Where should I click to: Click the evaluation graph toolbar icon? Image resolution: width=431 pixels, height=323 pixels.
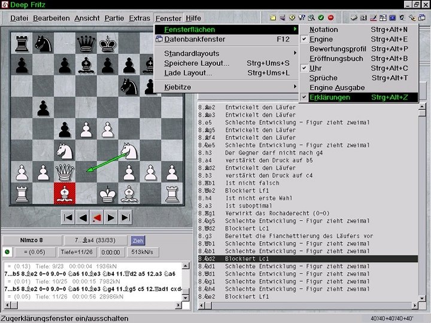(x=373, y=18)
